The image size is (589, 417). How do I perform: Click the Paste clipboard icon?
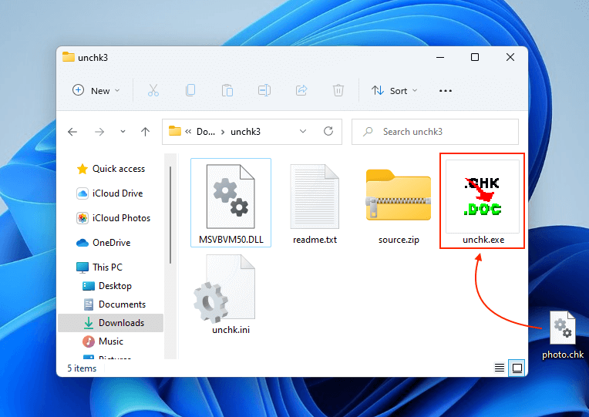point(227,90)
